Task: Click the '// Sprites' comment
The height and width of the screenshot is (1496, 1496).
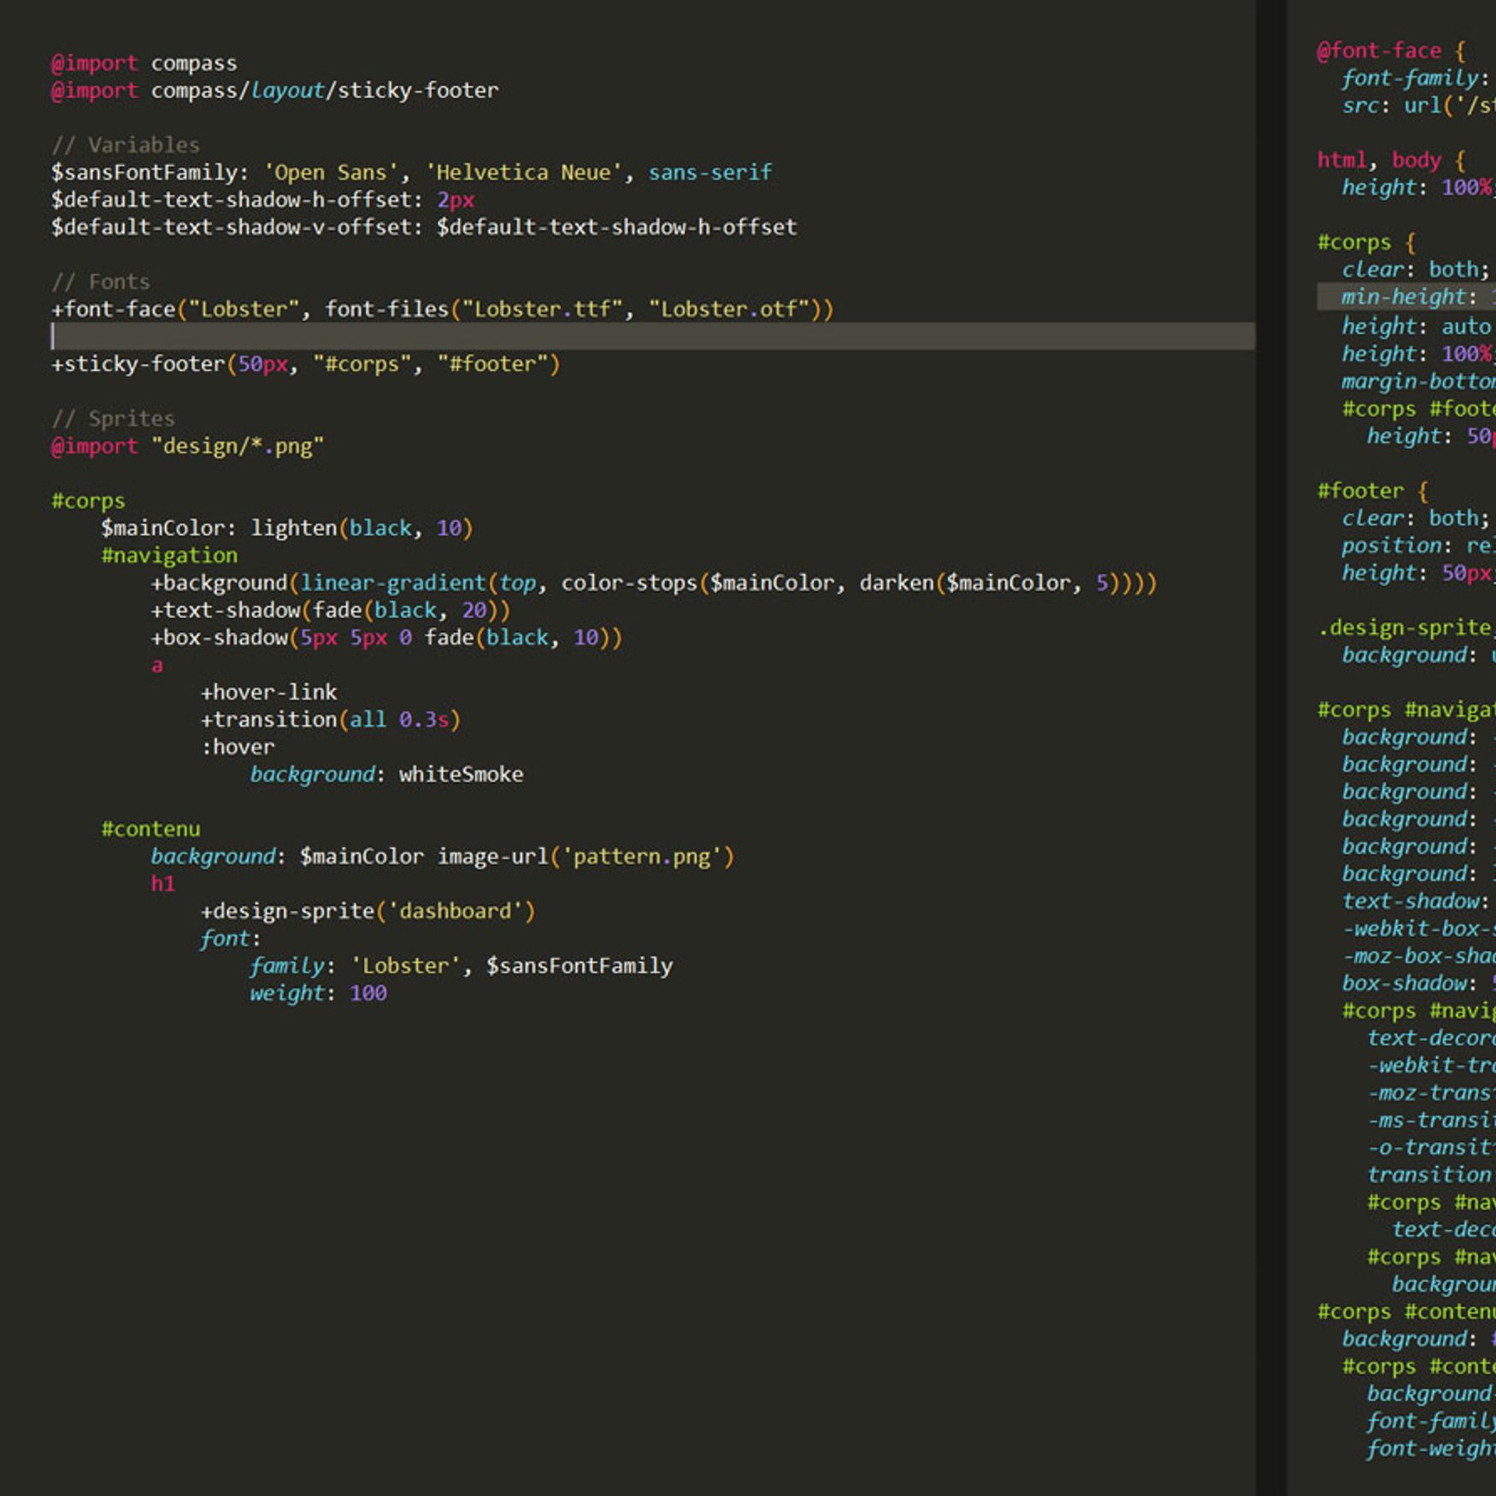Action: 113,419
